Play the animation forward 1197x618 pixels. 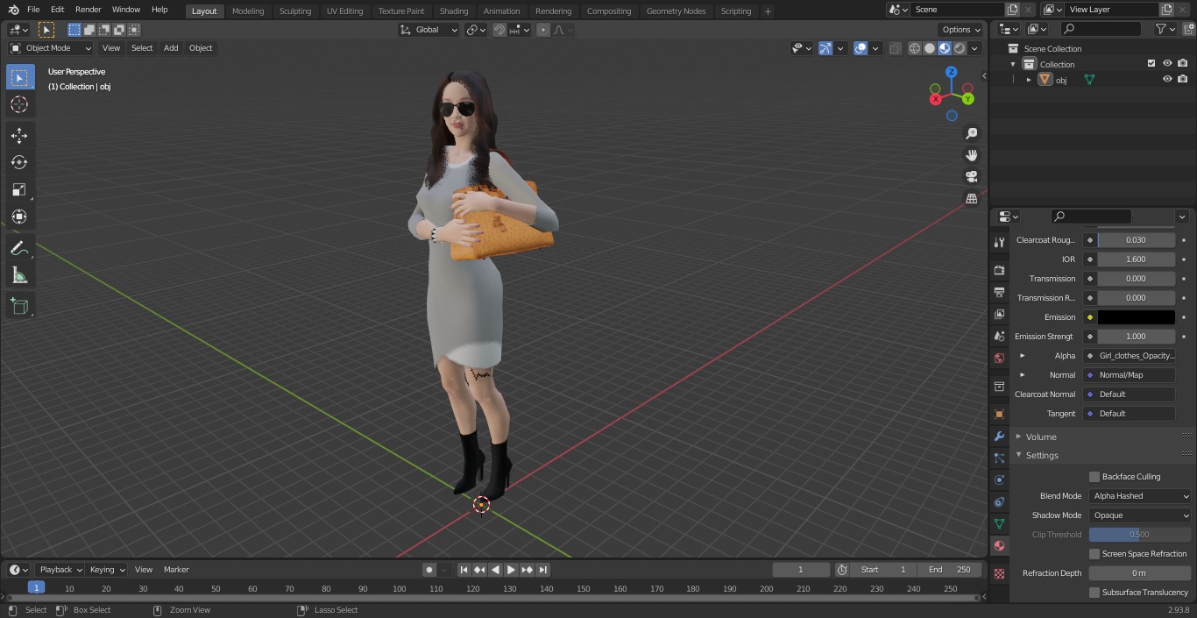tap(511, 570)
